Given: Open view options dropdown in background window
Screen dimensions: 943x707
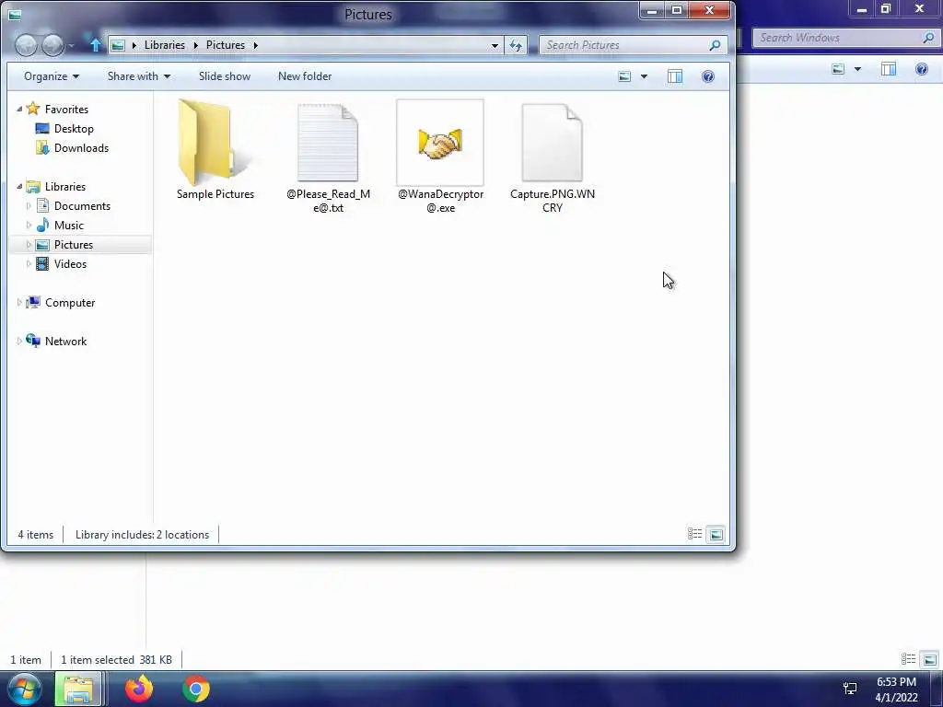Looking at the screenshot, I should [x=857, y=69].
